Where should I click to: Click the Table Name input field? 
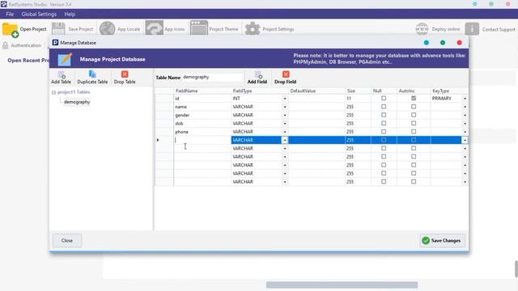point(212,78)
